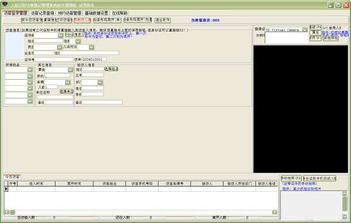
Task: Expand the 民族 dropdown arrow
Action: pyautogui.click(x=59, y=47)
